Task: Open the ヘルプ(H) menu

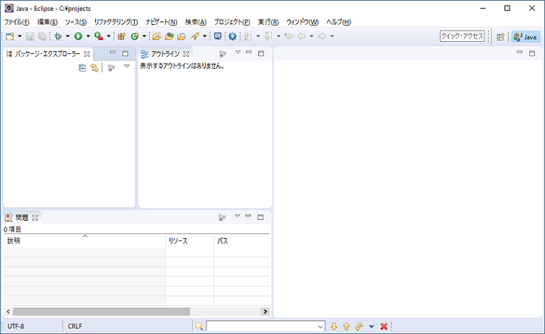Action: point(338,22)
